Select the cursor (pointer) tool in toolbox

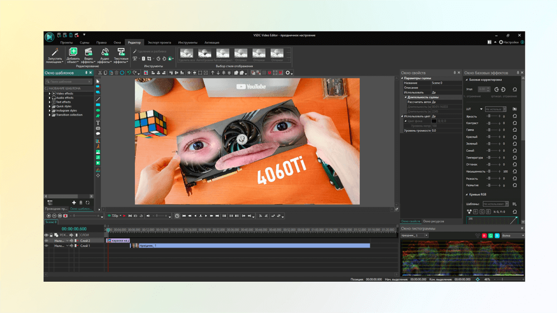coord(98,81)
